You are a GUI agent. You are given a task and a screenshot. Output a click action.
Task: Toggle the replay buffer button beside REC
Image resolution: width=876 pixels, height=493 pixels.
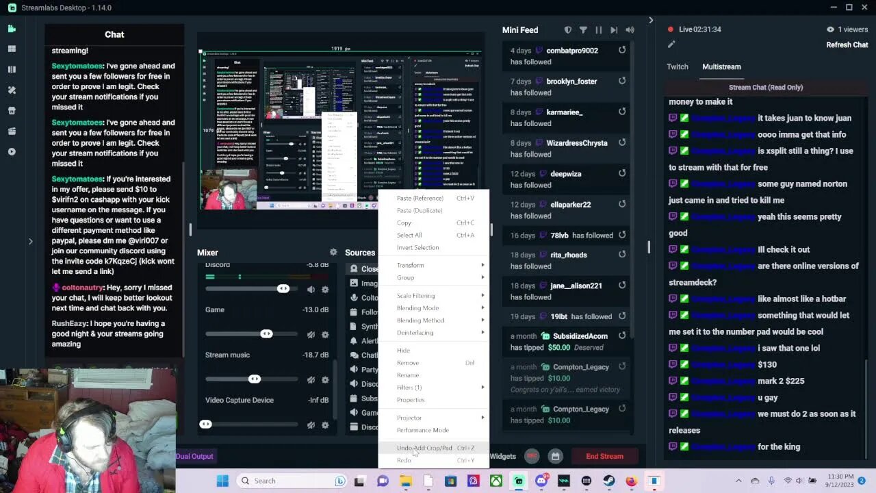(x=555, y=456)
